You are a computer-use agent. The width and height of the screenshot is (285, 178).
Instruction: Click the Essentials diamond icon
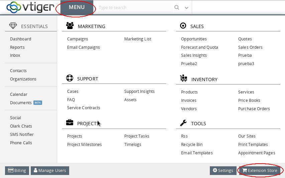point(13,26)
